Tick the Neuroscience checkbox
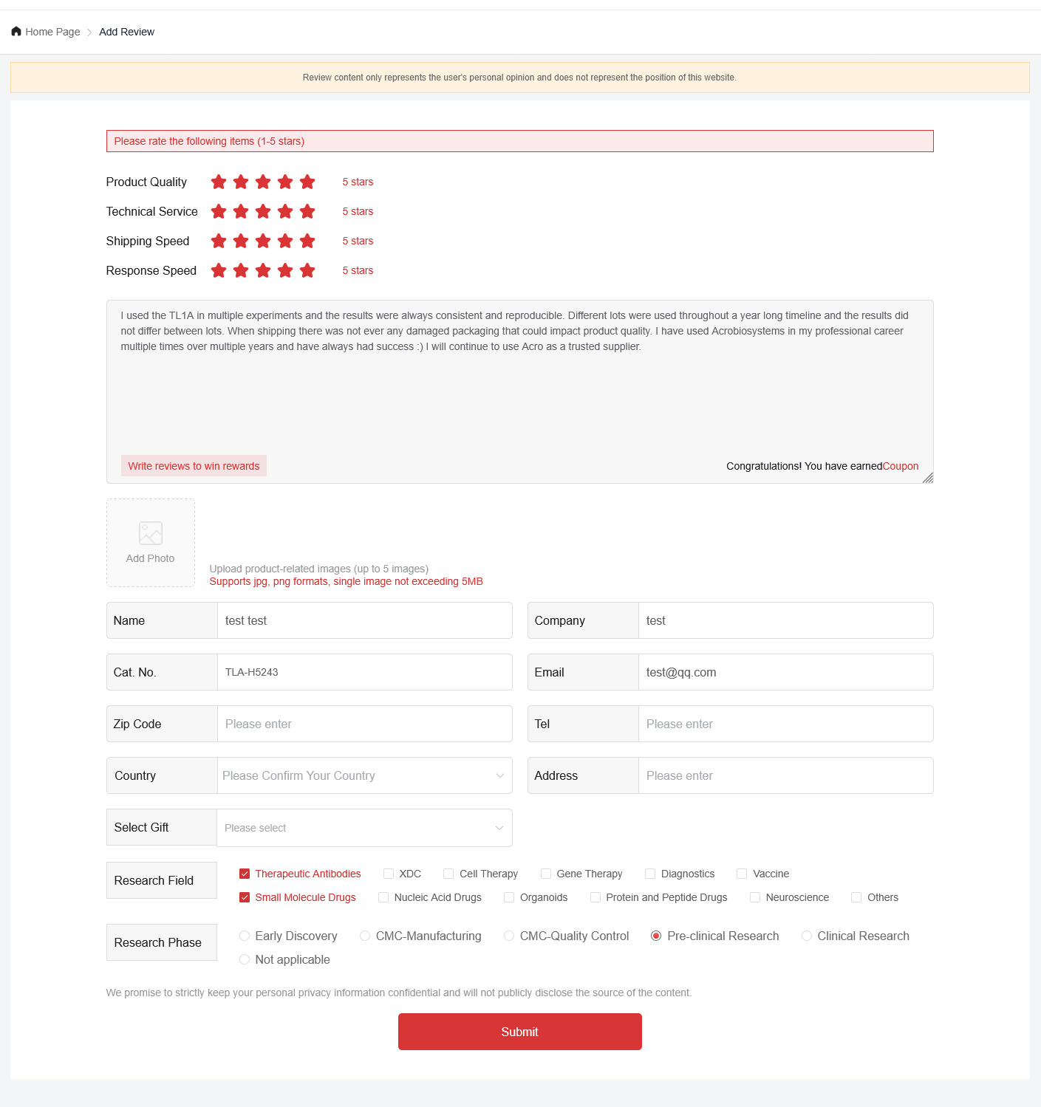 [x=755, y=897]
